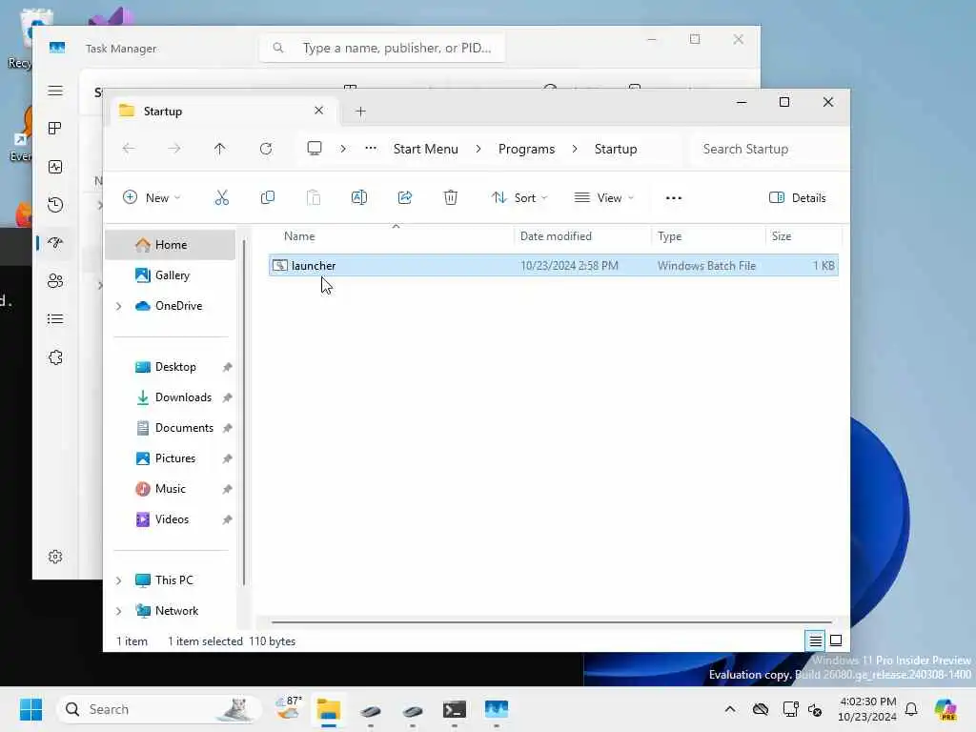Click the See more ellipsis in Explorer toolbar

(674, 198)
